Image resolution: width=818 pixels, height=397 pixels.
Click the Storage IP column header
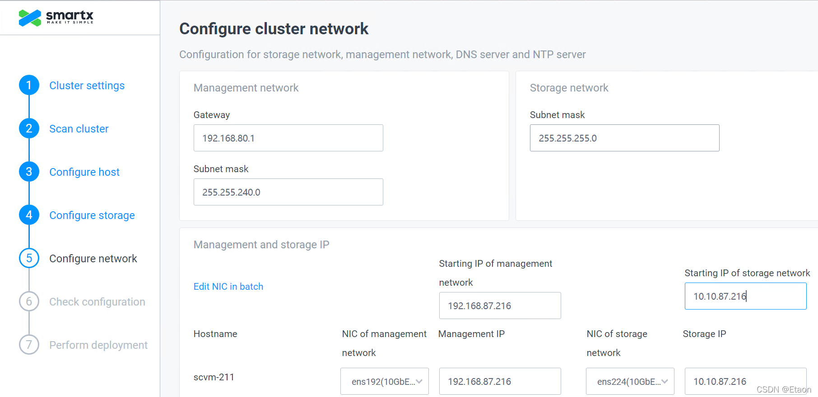point(704,334)
